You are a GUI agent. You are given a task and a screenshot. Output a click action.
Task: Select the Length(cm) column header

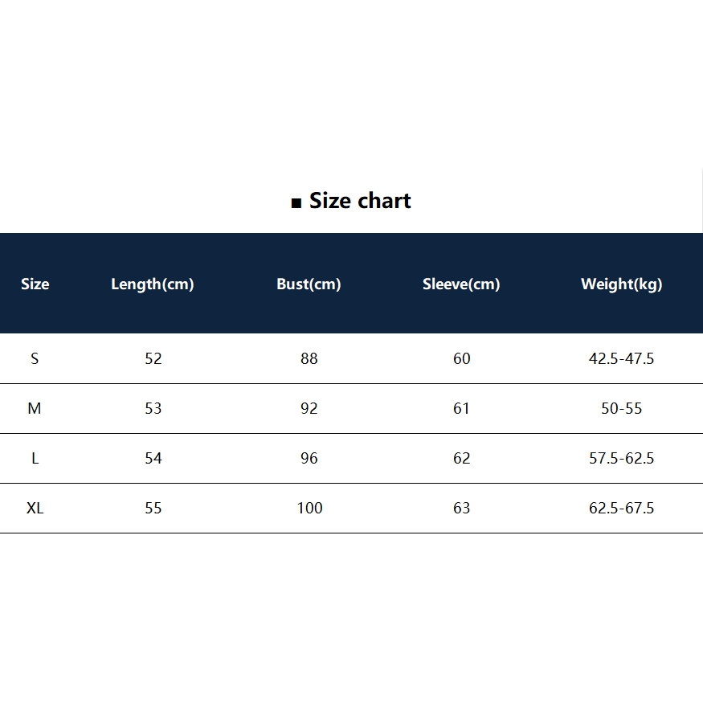(153, 284)
